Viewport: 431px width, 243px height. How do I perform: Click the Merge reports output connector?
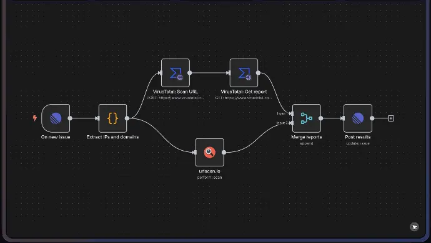tap(321, 118)
